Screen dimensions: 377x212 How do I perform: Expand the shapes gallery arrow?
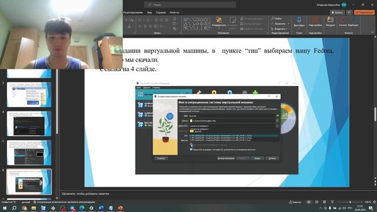tap(209, 28)
